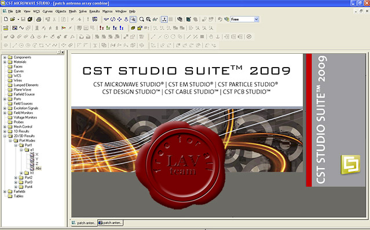Click the colored field monitor icon
The image size is (370, 230).
pos(64,28)
